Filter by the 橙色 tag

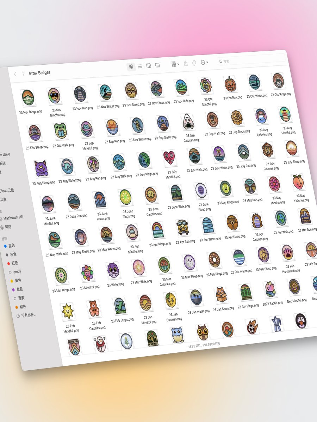coord(20,307)
